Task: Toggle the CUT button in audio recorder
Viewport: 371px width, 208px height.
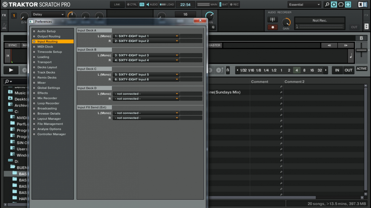Action: pos(354,27)
